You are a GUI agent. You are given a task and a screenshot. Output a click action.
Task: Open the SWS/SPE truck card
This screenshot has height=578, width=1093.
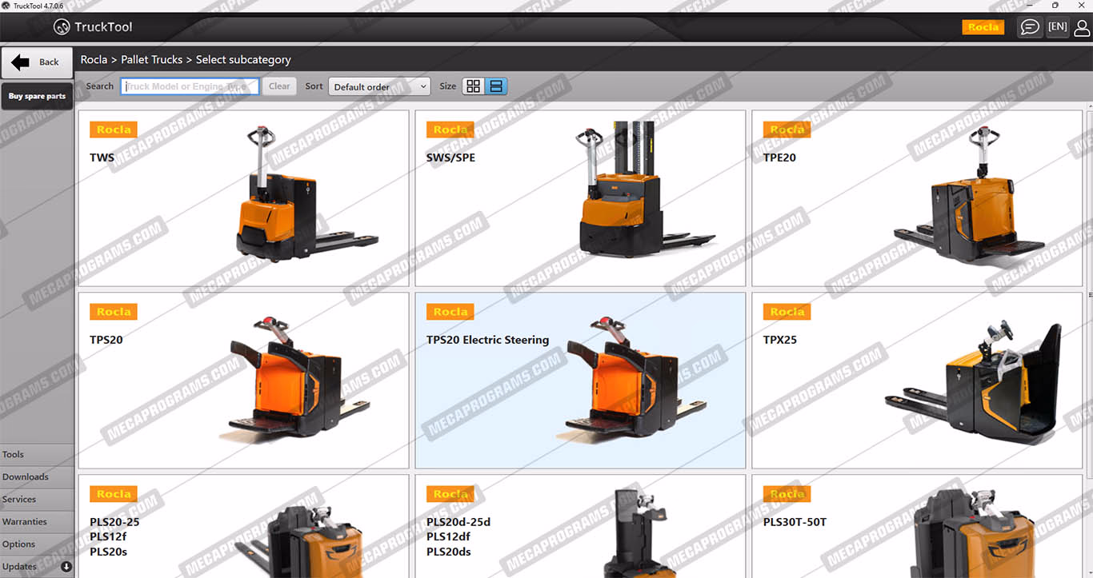pyautogui.click(x=580, y=198)
